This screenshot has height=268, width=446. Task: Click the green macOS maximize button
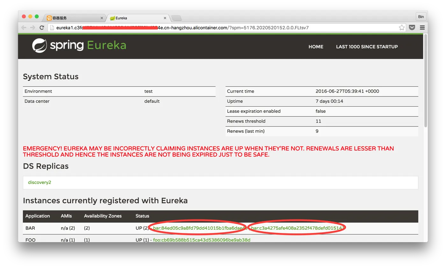(x=37, y=17)
